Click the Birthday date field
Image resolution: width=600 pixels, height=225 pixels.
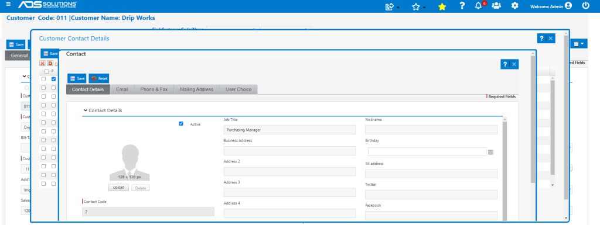tap(427, 152)
